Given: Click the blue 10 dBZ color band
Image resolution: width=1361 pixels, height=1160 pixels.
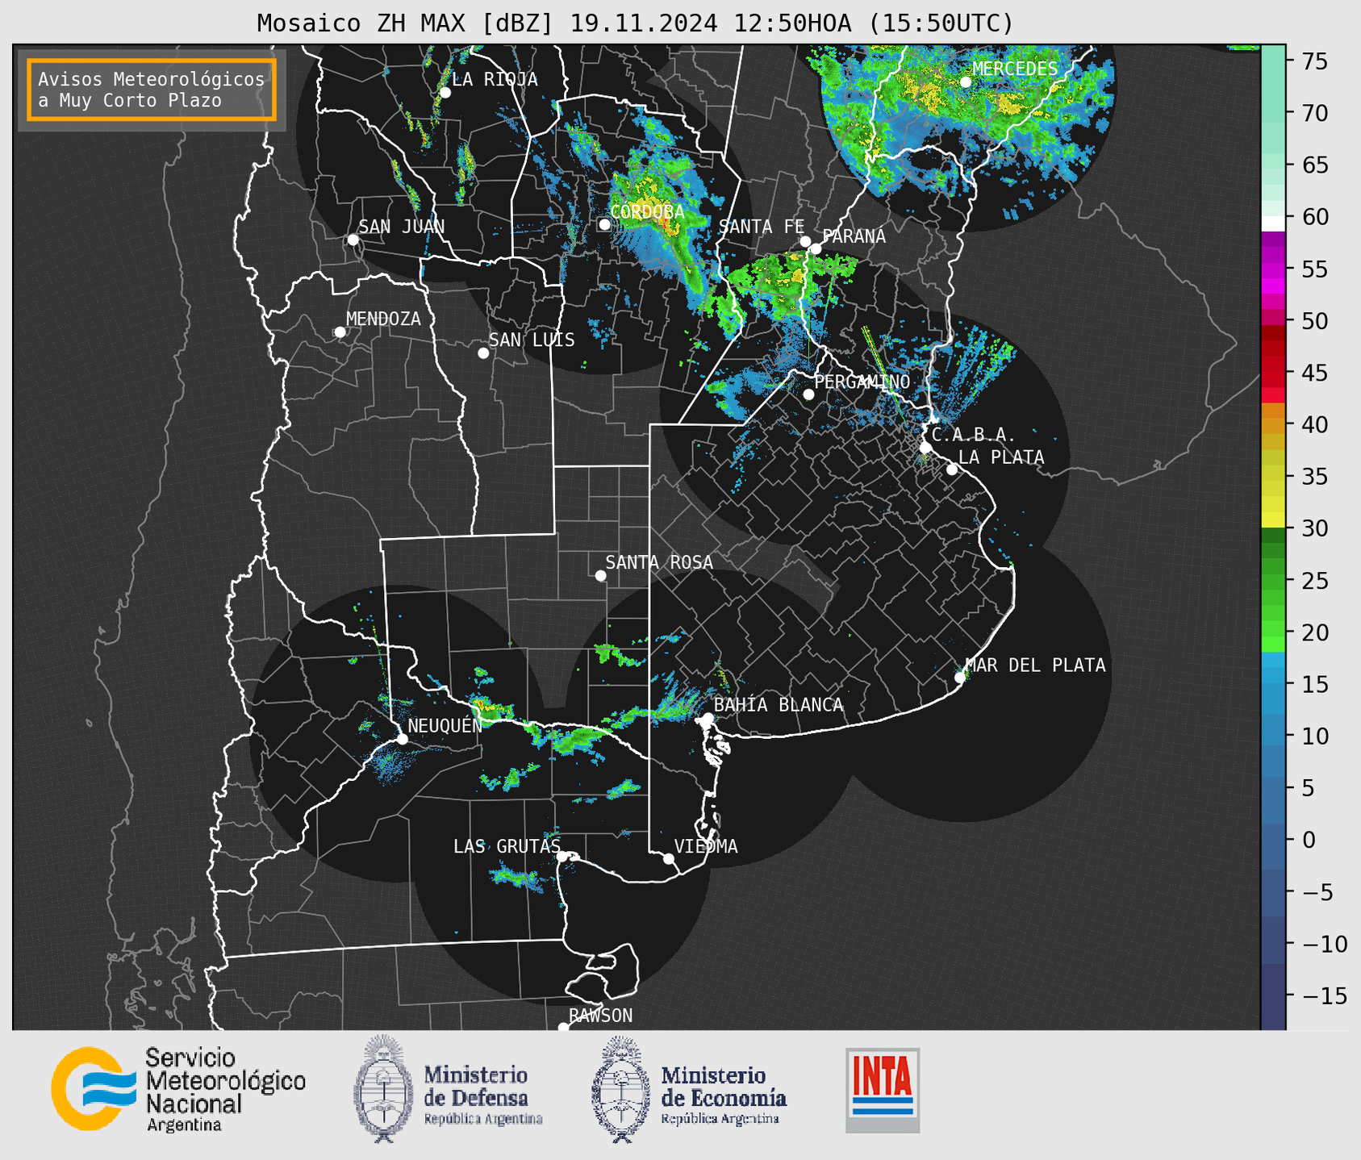Looking at the screenshot, I should [1273, 736].
